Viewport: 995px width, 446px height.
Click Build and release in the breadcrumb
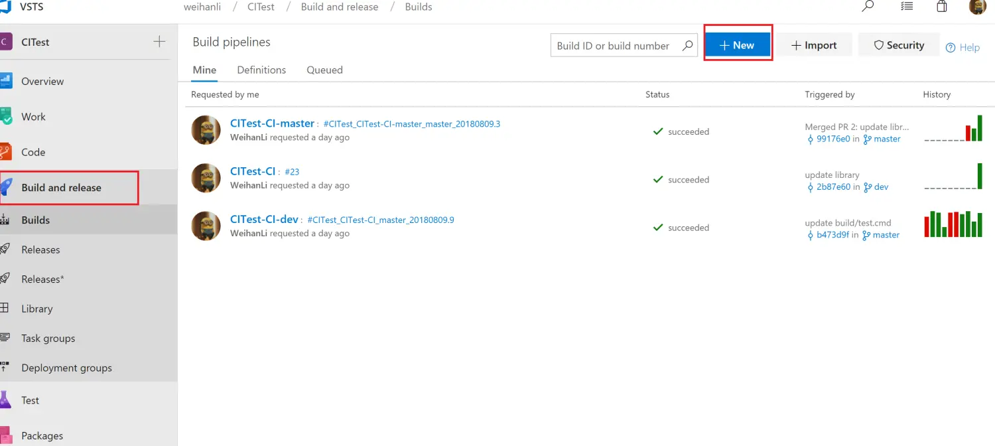(340, 7)
